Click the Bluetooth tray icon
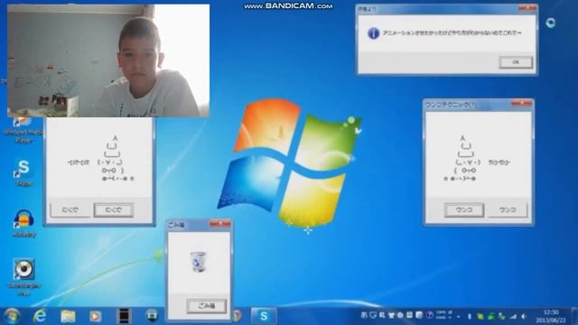This screenshot has height=325, width=578. point(470,317)
